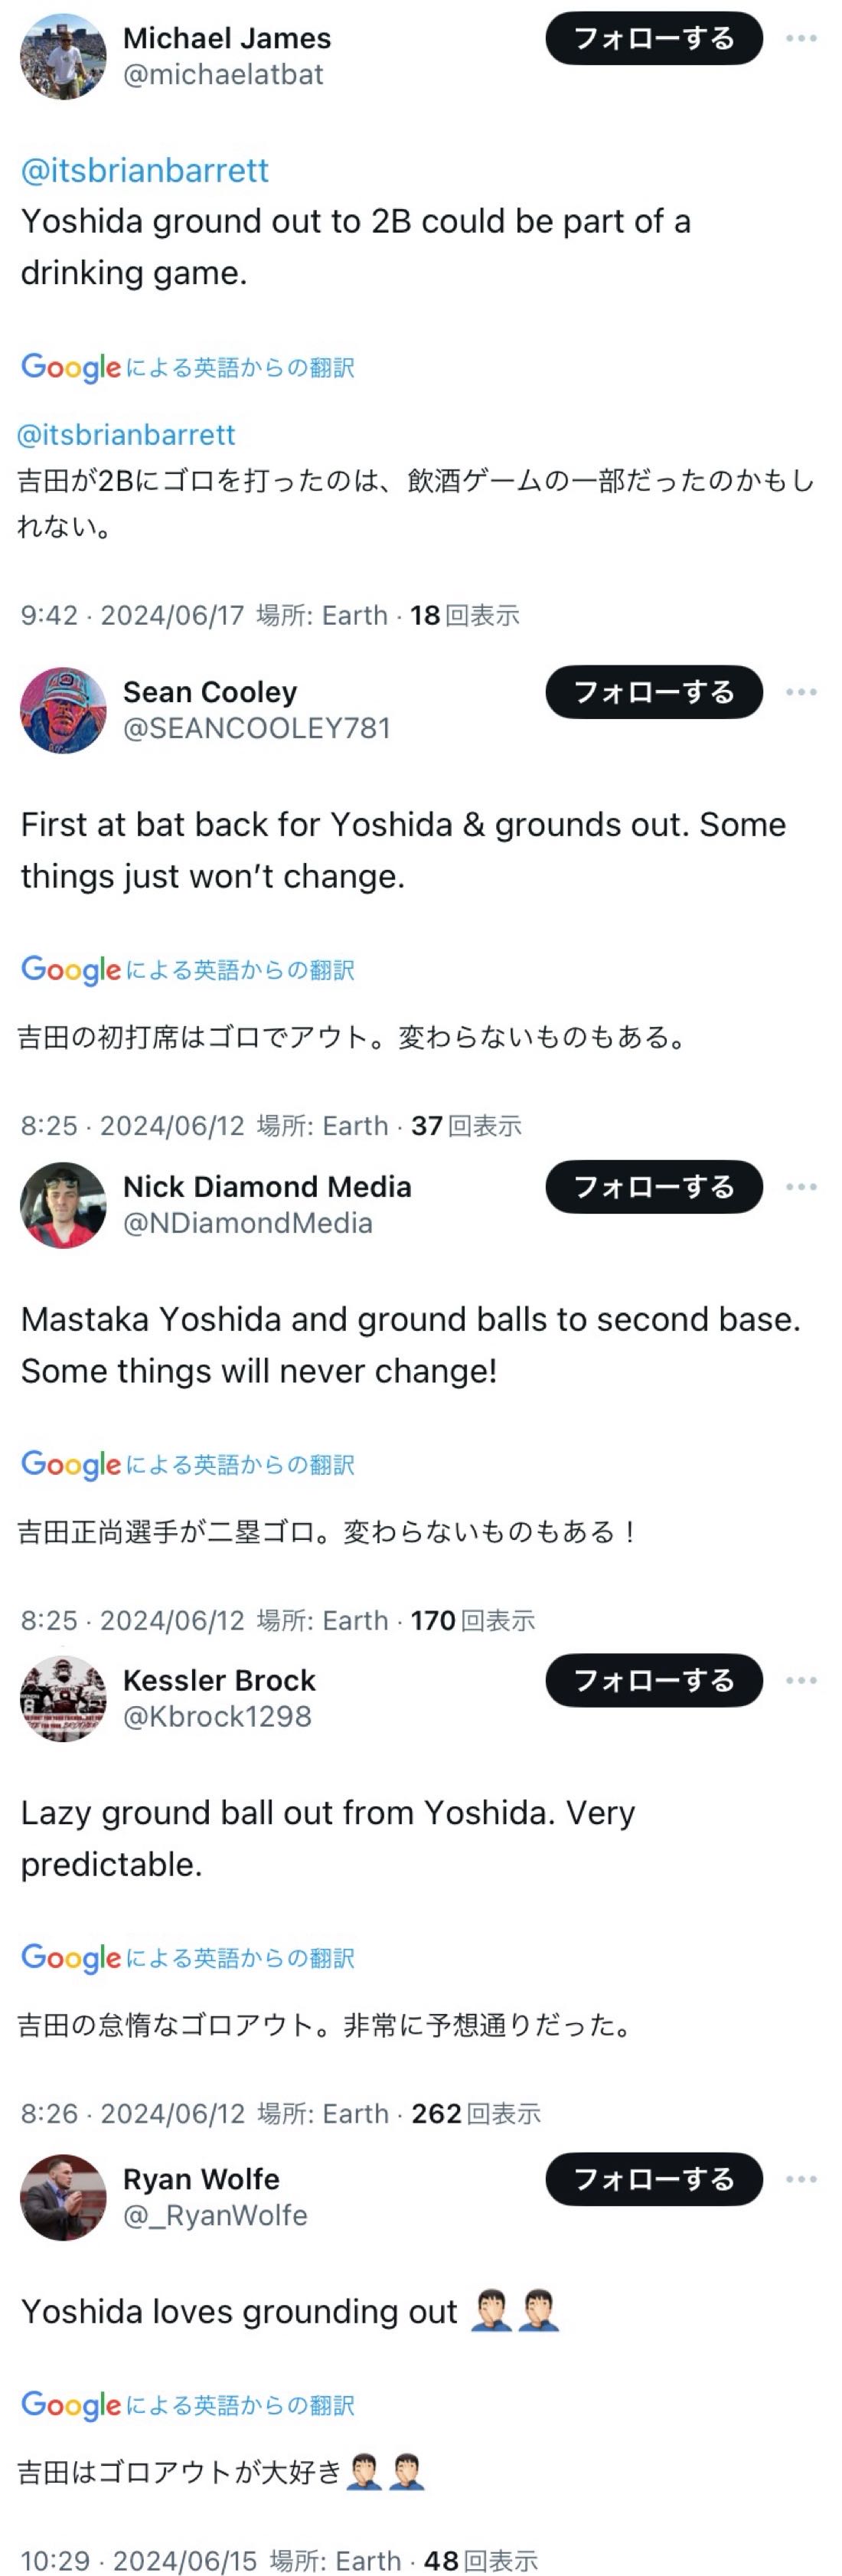This screenshot has width=842, height=2576.
Task: Open Kessler Brock profile picture
Action: point(63,1699)
